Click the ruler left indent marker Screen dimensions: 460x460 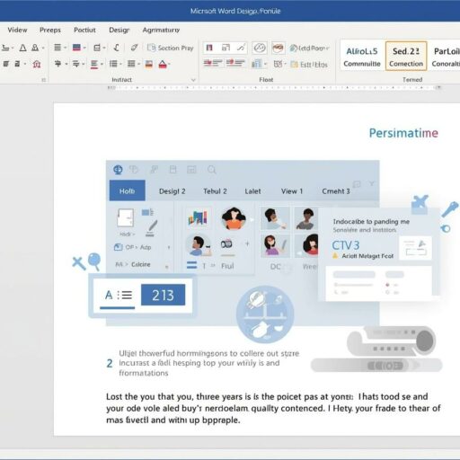pyautogui.click(x=111, y=87)
